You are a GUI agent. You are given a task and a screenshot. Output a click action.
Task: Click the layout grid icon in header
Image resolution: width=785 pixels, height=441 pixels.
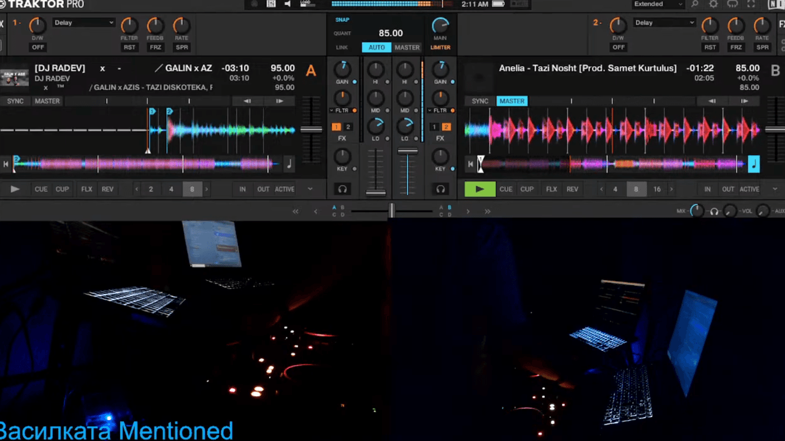coord(271,4)
